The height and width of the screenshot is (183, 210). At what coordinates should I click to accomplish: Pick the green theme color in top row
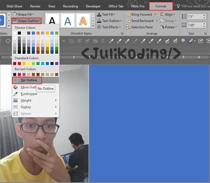click(x=57, y=33)
